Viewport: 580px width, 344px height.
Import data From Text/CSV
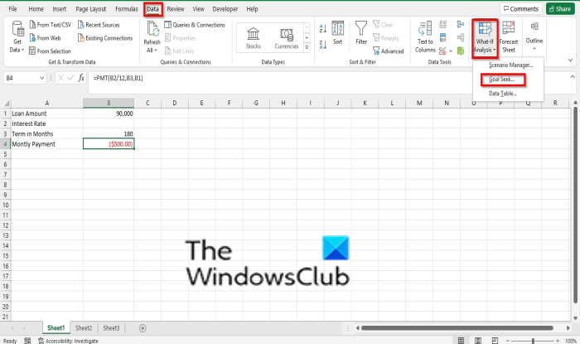pos(50,25)
